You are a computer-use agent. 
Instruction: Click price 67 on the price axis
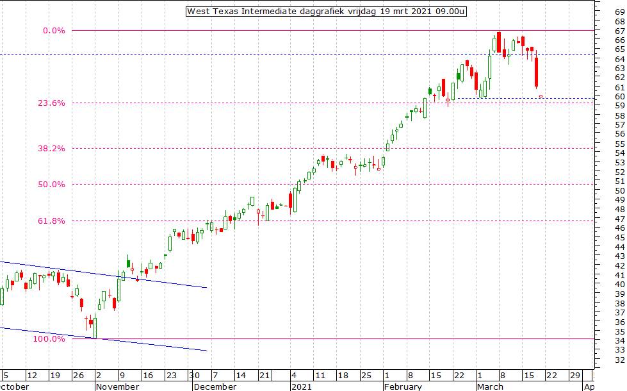coord(620,31)
